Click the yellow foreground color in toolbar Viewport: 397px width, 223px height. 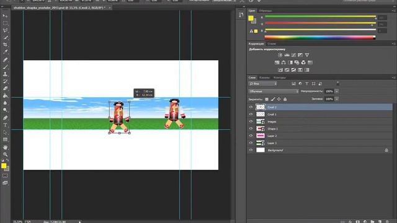(4, 166)
